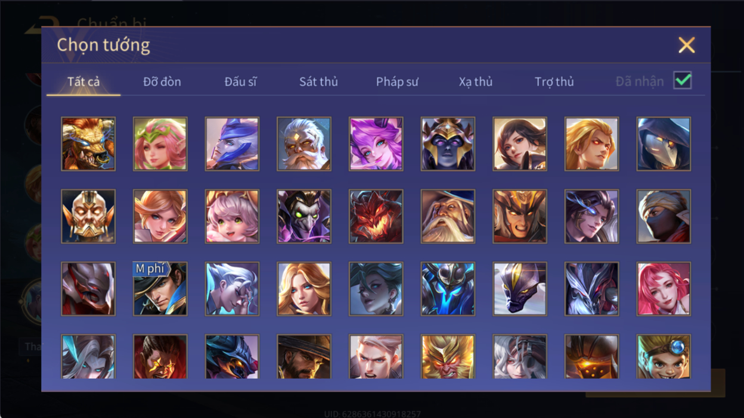Choose the hero marked 'M phí'
The width and height of the screenshot is (744, 418).
click(160, 289)
